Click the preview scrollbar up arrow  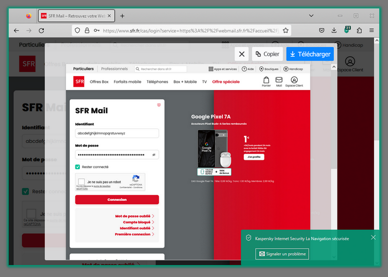334,67
